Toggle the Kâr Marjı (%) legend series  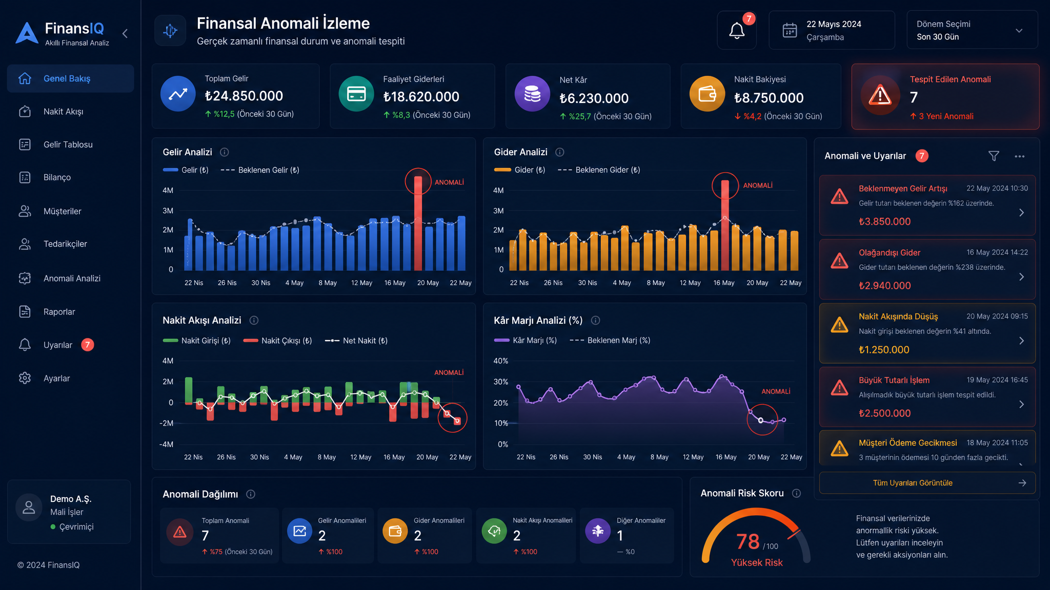[x=526, y=341]
